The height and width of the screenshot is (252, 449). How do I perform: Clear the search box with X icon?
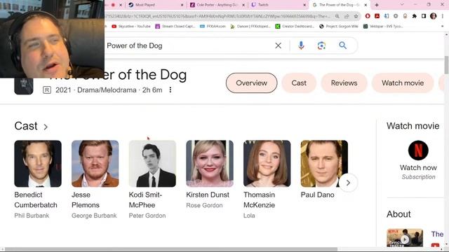pyautogui.click(x=278, y=45)
